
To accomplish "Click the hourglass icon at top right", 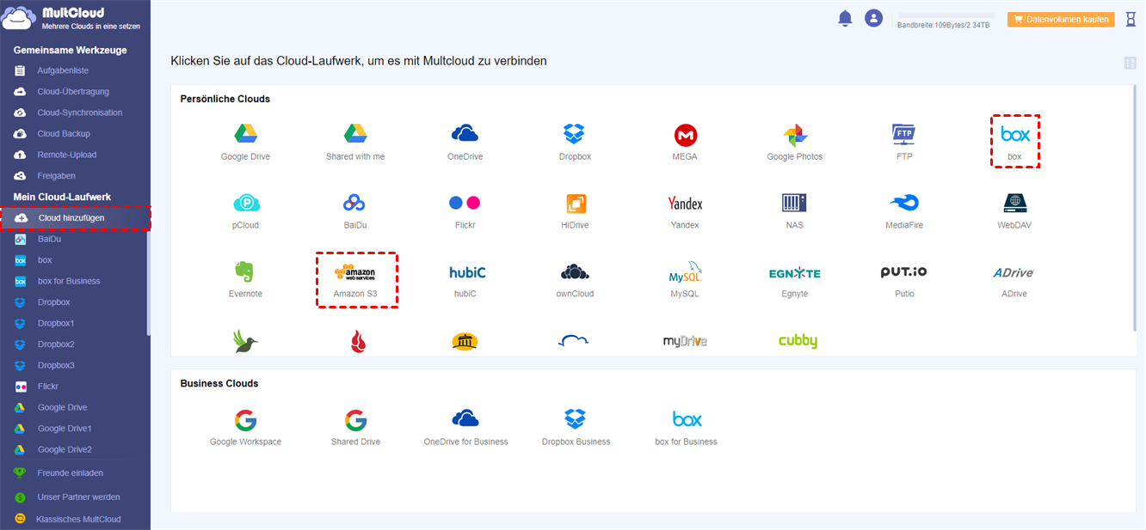I will [1131, 19].
